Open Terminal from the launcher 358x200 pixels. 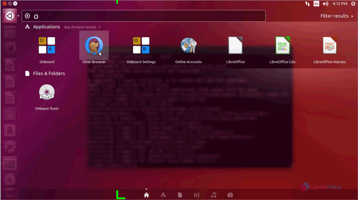click(10, 164)
